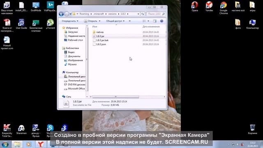Go back with the Explorer back arrow
The height and width of the screenshot is (148, 263).
point(61,14)
